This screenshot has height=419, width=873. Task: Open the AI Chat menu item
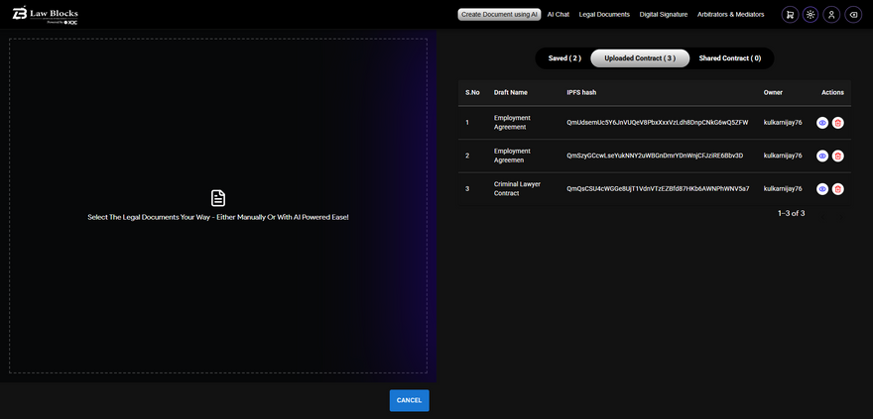559,15
